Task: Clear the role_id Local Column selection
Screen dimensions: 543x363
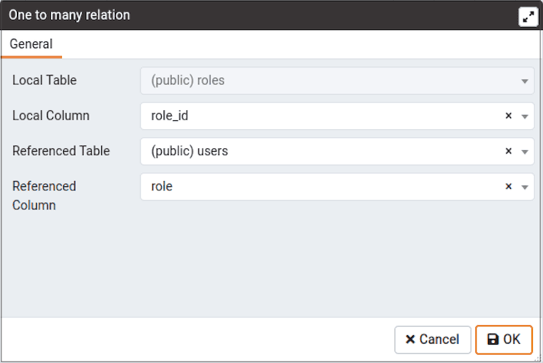Action: 508,116
